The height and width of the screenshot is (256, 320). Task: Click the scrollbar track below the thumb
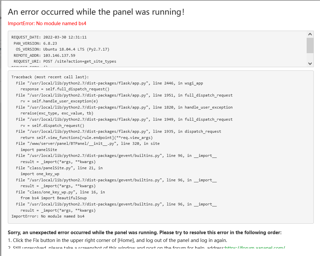point(310,57)
